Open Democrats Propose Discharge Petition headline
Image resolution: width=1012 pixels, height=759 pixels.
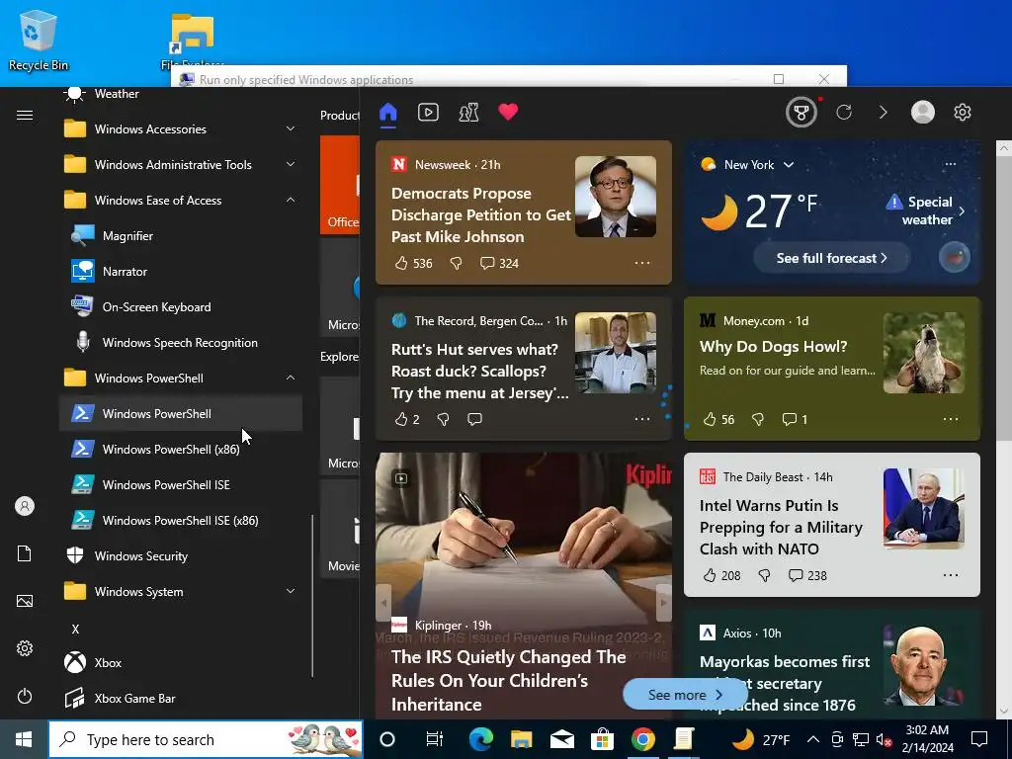[x=481, y=214]
